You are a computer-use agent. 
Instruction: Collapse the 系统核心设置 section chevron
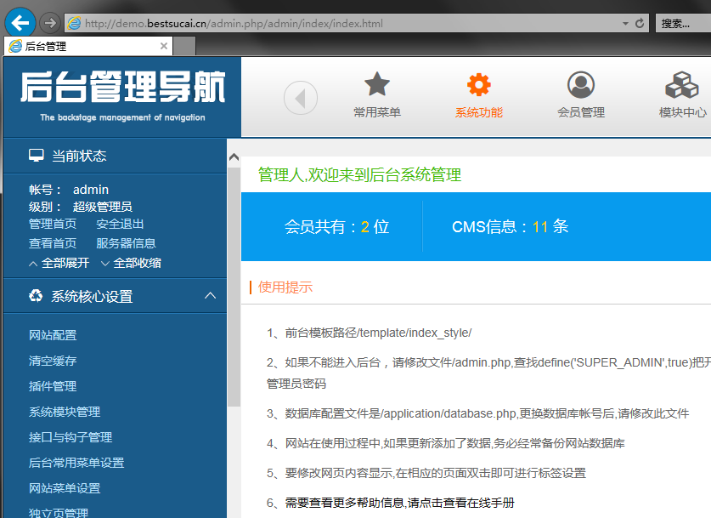pos(211,296)
